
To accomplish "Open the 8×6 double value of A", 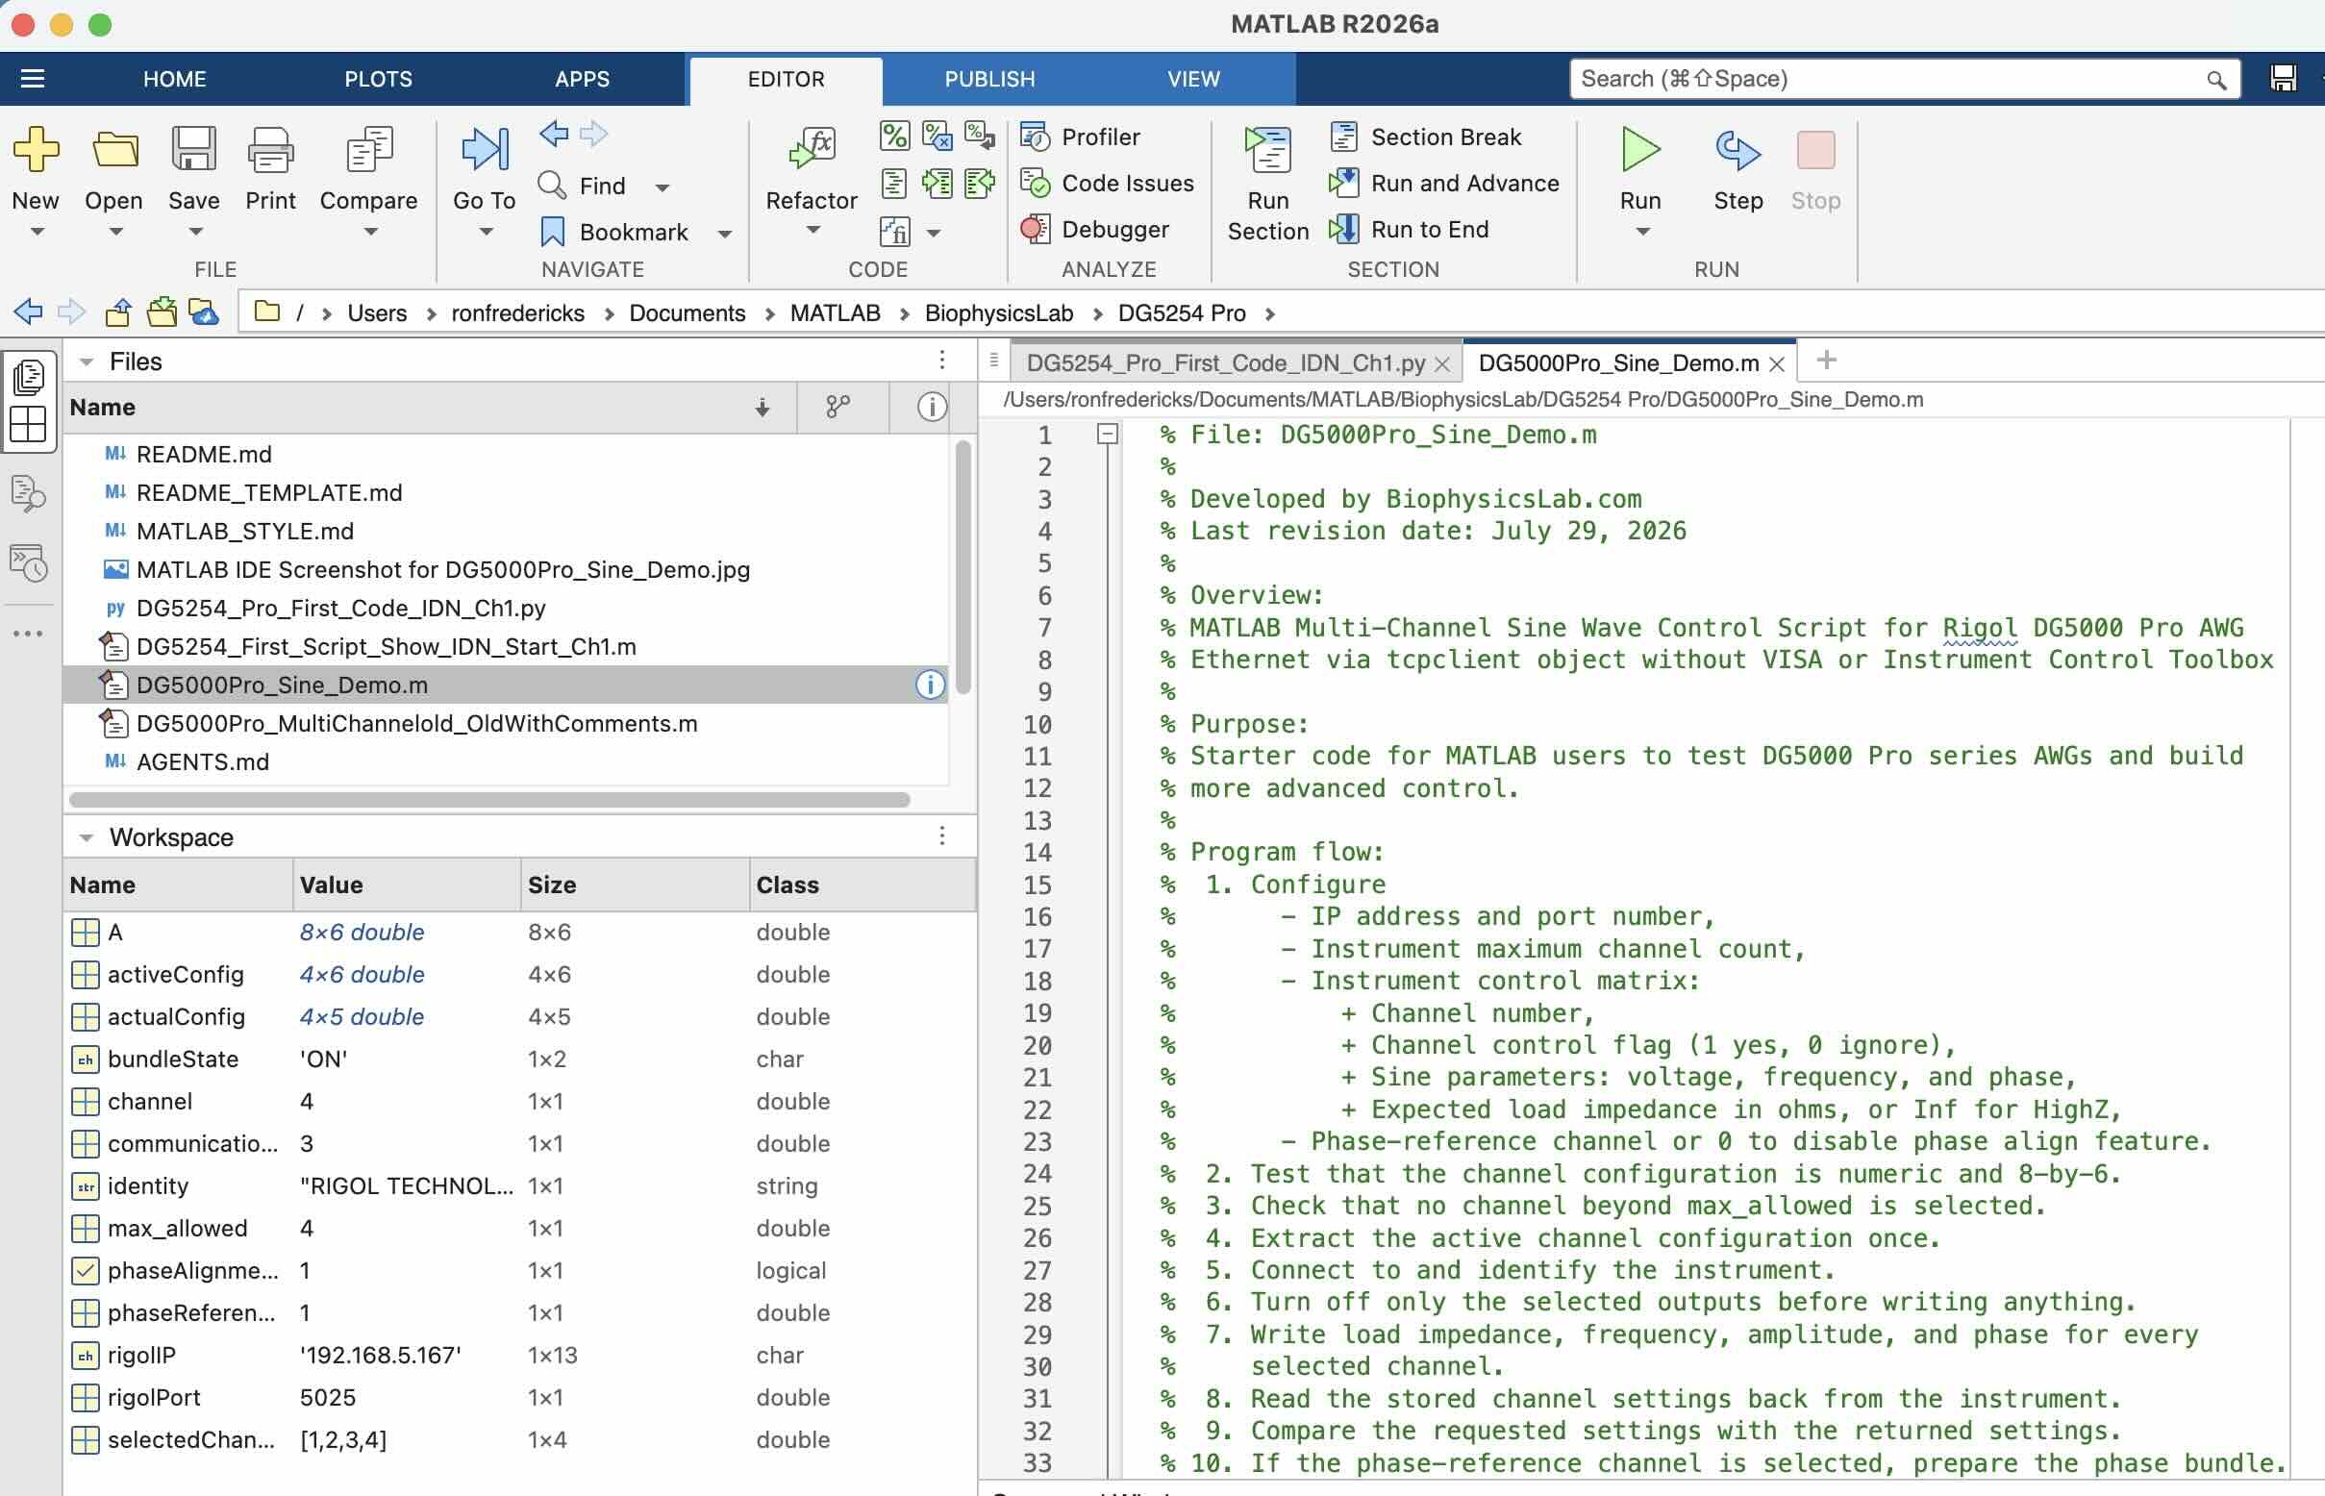I will click(362, 933).
